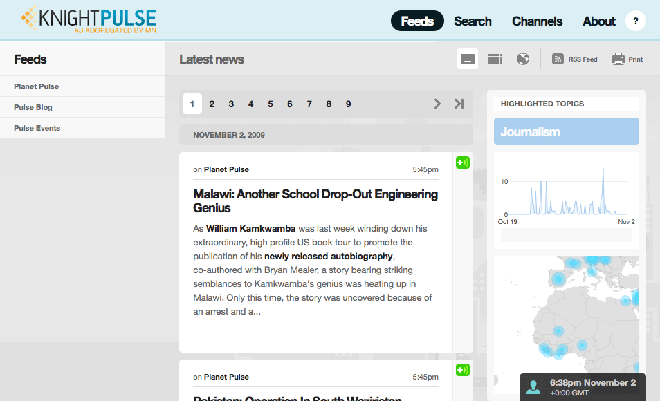Click the 5:45pm timestamp on Malawi article
660x401 pixels.
click(425, 169)
